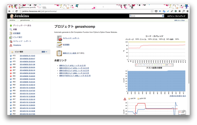
Task: Click the Pocket extension icon in toolbar
Action: (x=156, y=11)
